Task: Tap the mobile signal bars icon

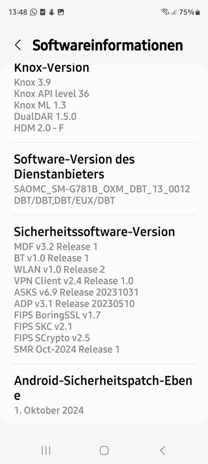Action: [x=174, y=12]
